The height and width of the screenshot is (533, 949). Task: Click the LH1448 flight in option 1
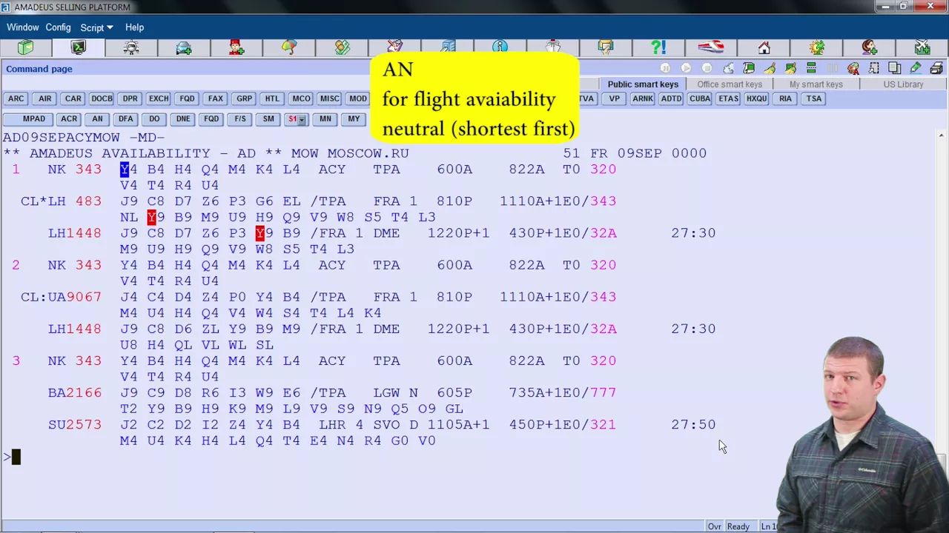(75, 233)
